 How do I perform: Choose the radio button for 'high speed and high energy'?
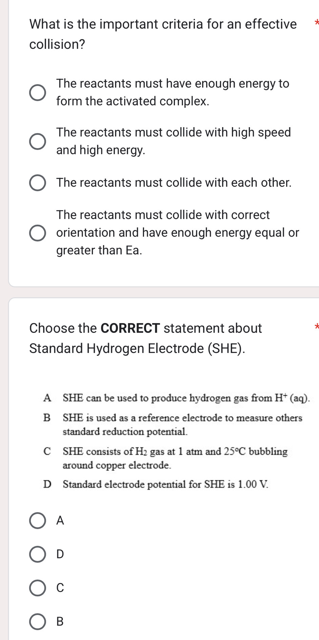[x=37, y=141]
